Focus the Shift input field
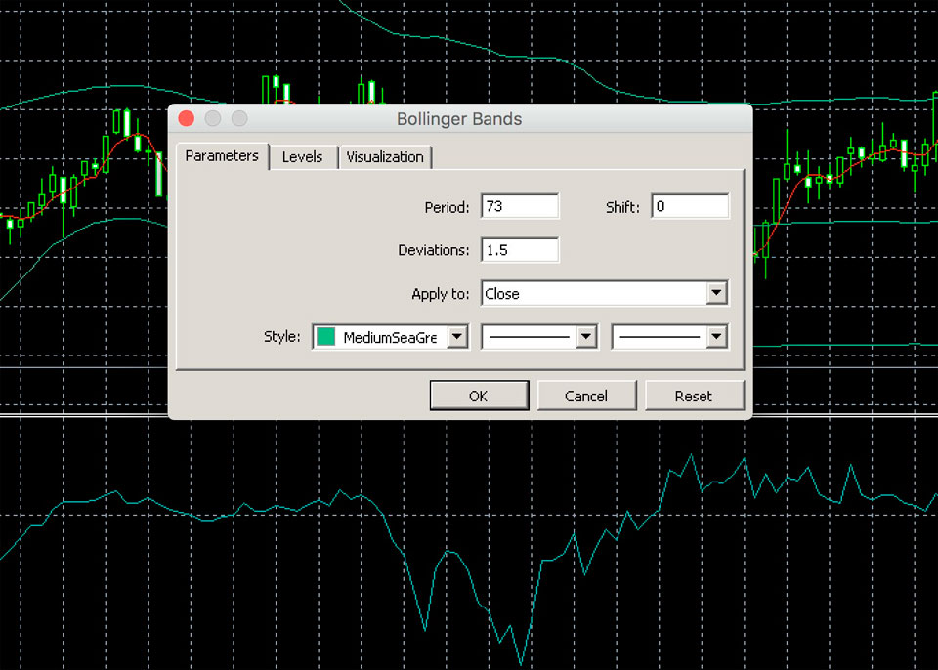Image resolution: width=938 pixels, height=670 pixels. click(x=689, y=207)
